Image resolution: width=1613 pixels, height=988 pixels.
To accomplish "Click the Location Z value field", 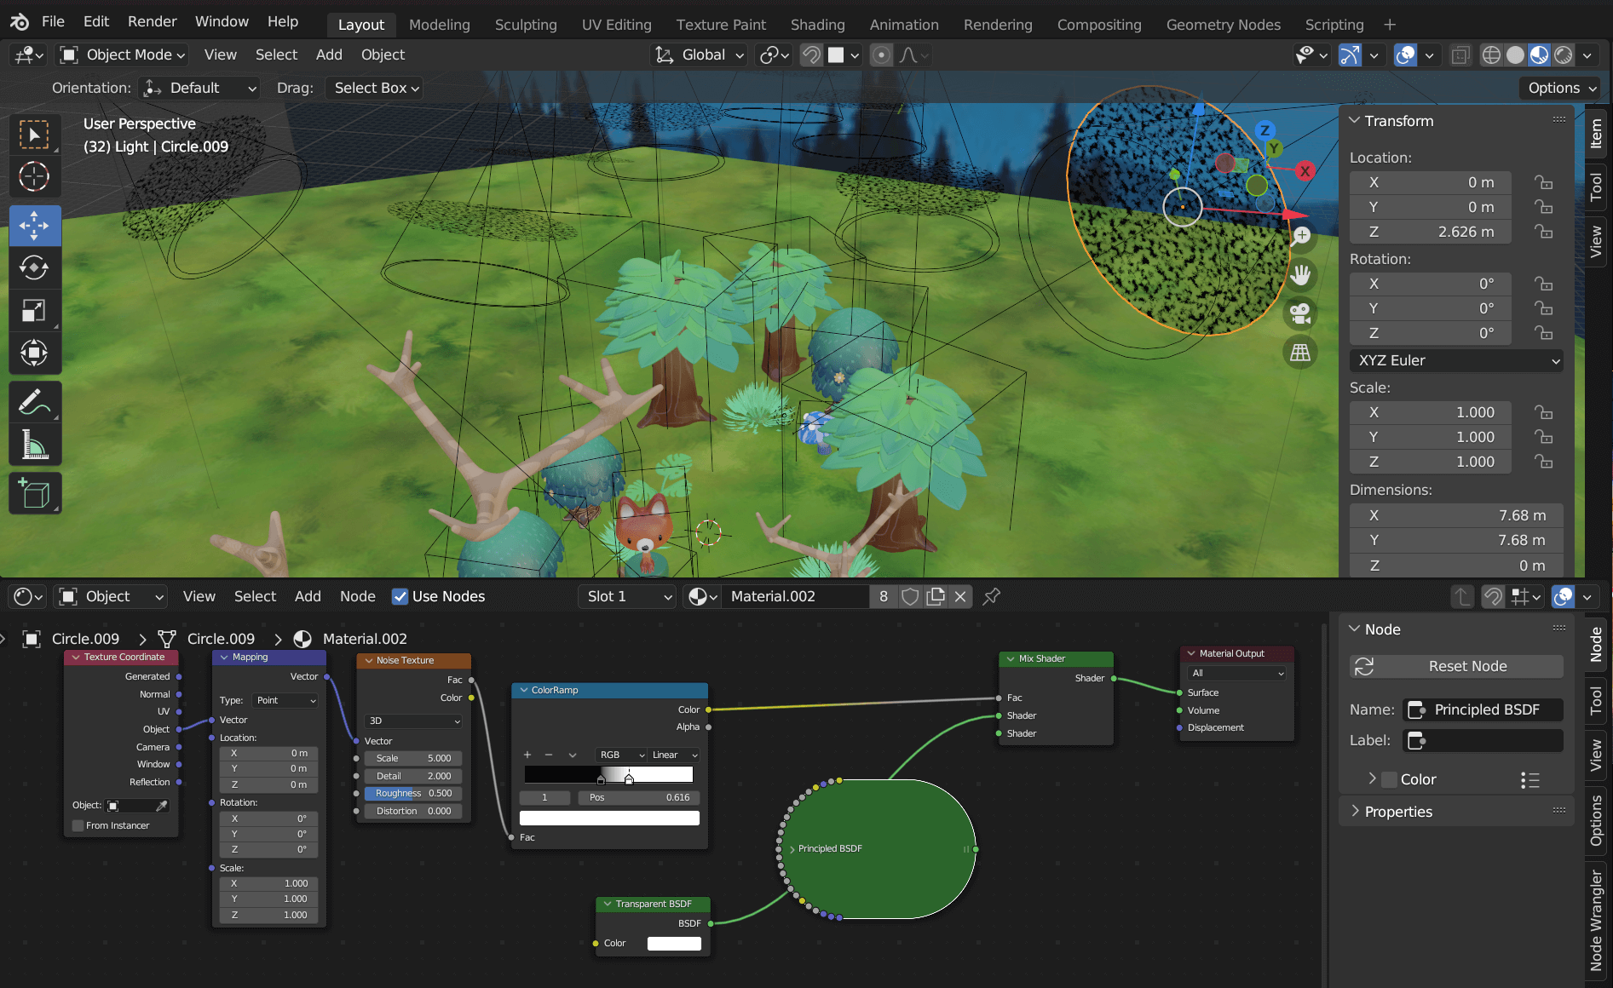I will click(x=1430, y=232).
